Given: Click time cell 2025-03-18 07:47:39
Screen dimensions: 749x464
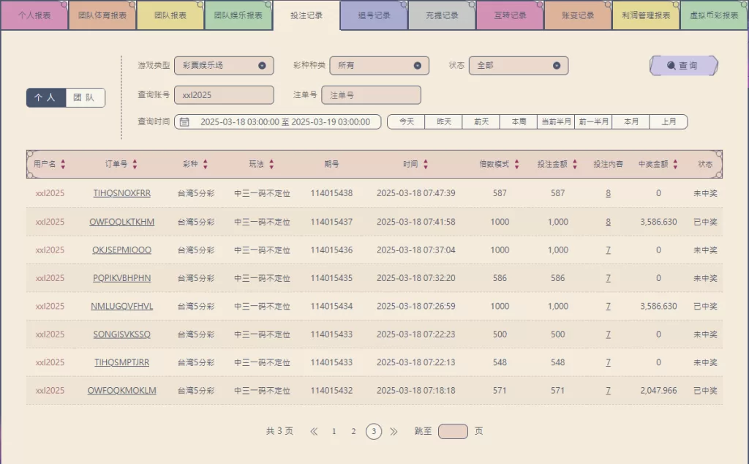Looking at the screenshot, I should (416, 193).
